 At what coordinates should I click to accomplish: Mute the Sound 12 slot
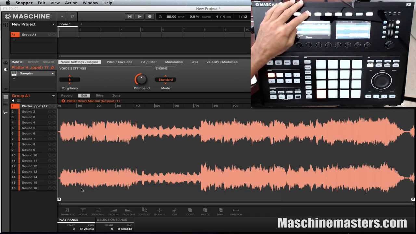[x=50, y=166]
